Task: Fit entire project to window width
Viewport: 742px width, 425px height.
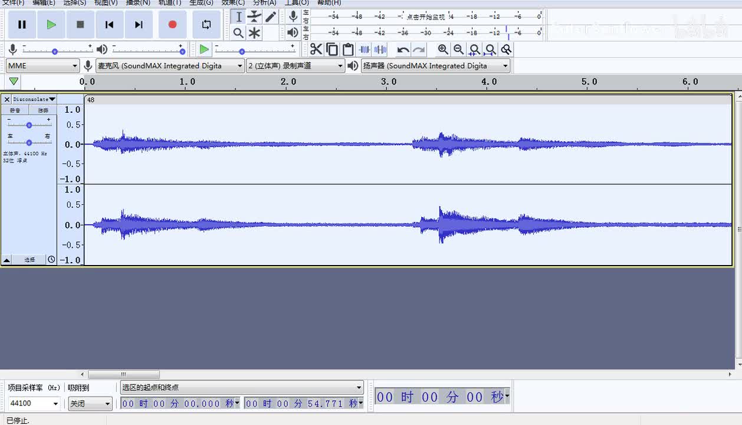Action: (490, 50)
